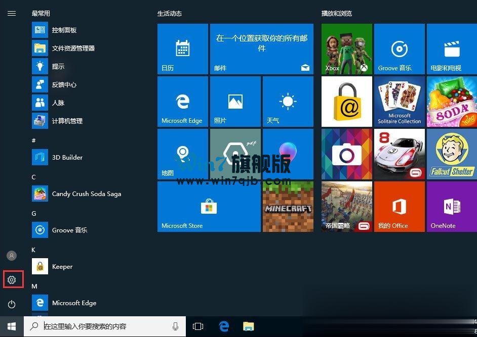
Task: Click the Windows Start button
Action: point(12,326)
